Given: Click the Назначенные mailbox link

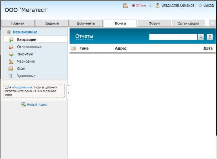Looking at the screenshot, I should coord(25,32).
